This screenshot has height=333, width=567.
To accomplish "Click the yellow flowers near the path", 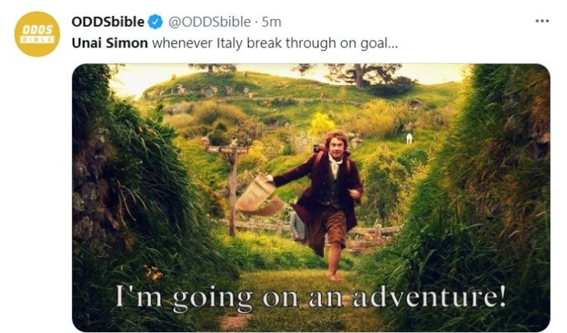I will click(x=153, y=273).
